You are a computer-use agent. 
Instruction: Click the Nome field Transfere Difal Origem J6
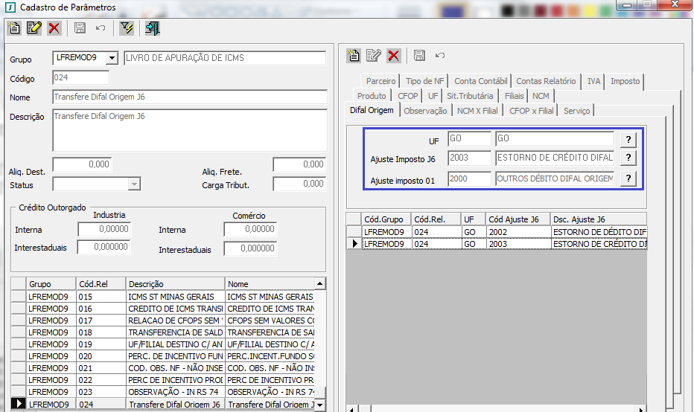tap(190, 97)
